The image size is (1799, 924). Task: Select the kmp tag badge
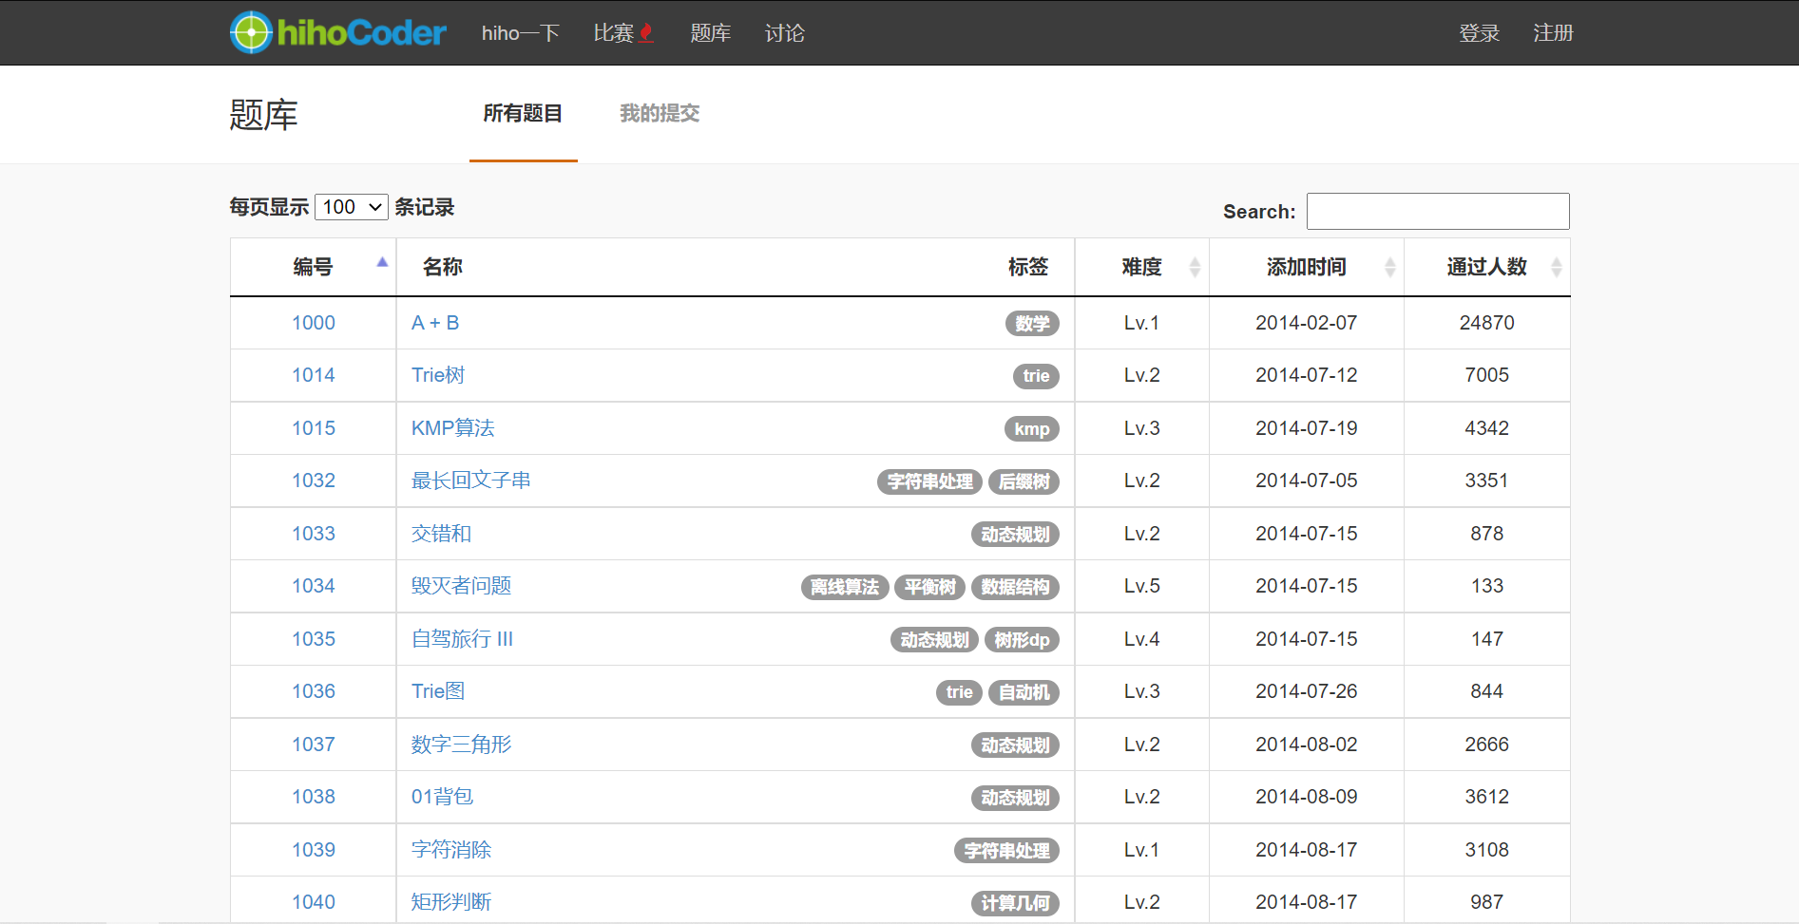[x=1031, y=429]
